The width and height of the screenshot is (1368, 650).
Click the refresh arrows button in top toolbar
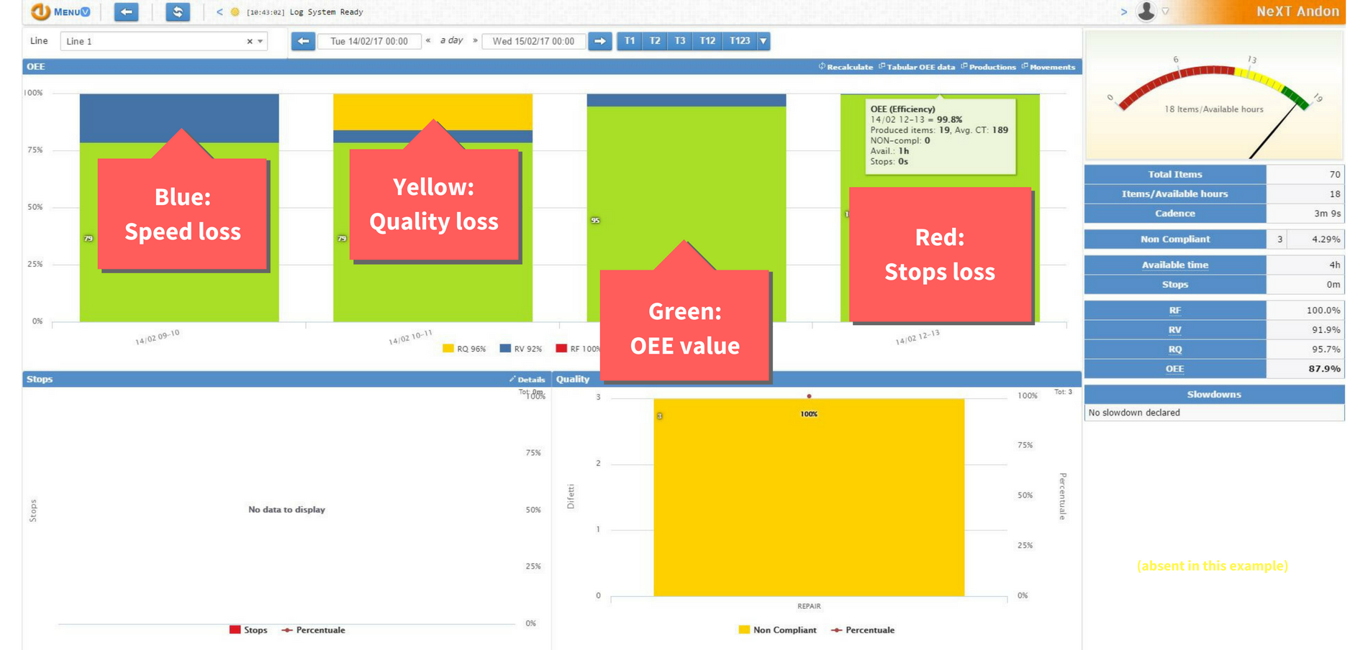177,12
